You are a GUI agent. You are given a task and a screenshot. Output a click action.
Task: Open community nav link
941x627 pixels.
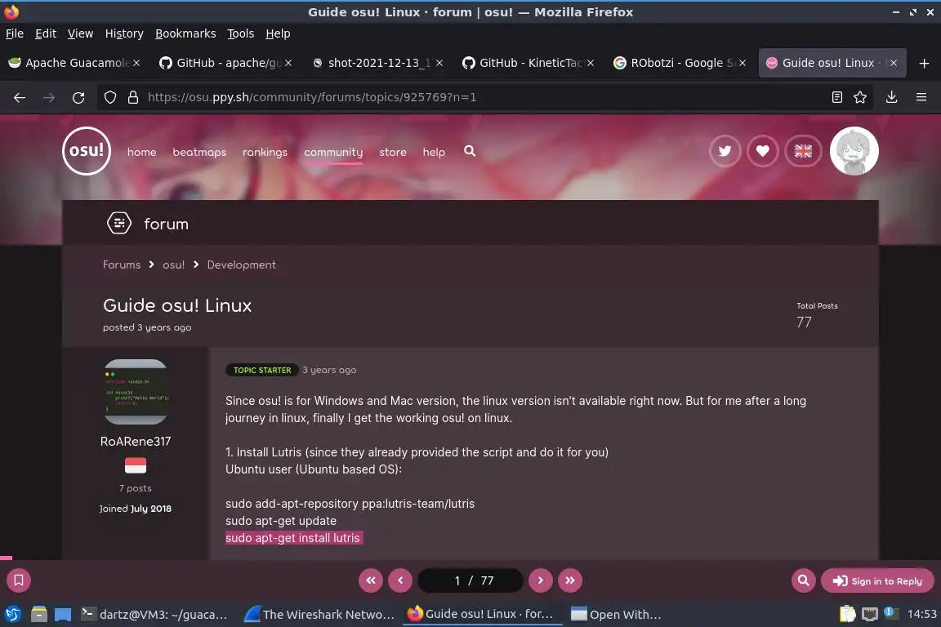coord(333,153)
